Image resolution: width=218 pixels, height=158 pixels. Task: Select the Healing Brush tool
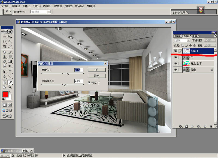[x=4, y=52]
